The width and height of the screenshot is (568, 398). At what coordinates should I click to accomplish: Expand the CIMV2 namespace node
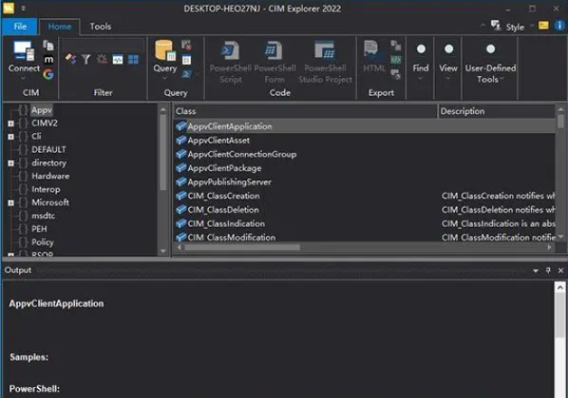click(11, 123)
